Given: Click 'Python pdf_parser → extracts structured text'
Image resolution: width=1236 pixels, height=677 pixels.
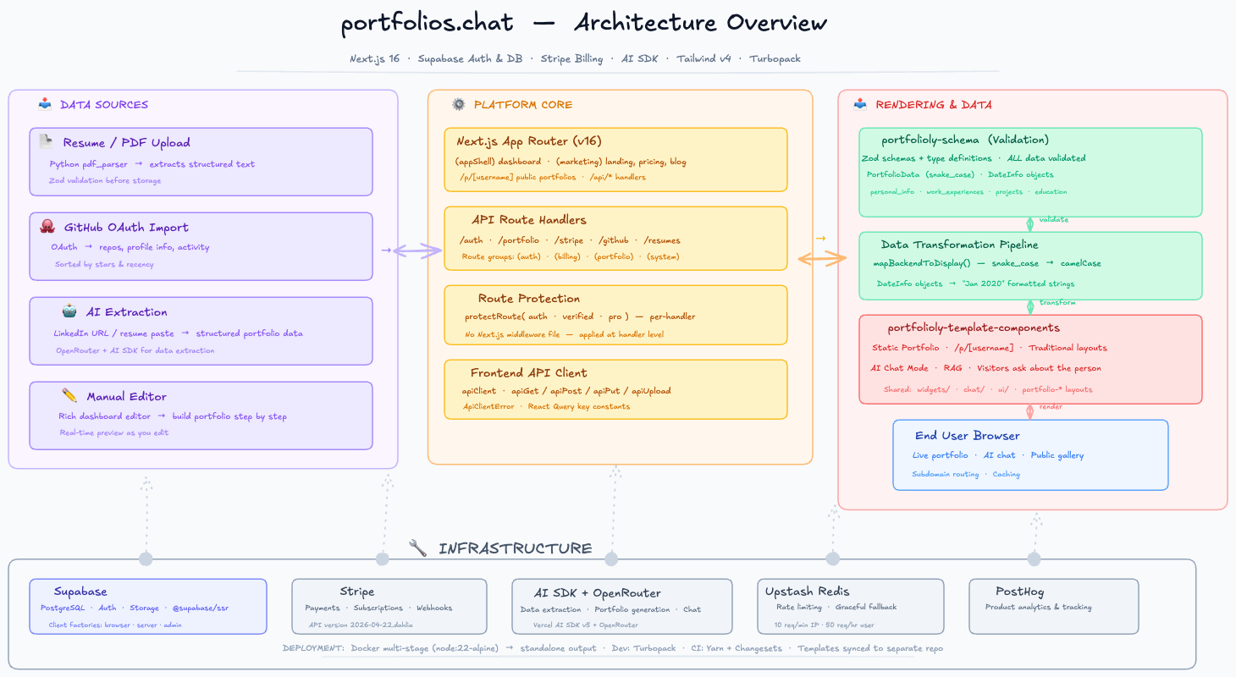Looking at the screenshot, I should tap(152, 164).
